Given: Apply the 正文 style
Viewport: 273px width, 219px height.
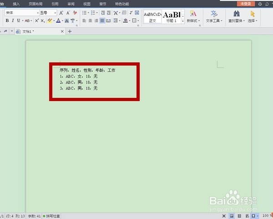Looking at the screenshot, I should point(152,17).
